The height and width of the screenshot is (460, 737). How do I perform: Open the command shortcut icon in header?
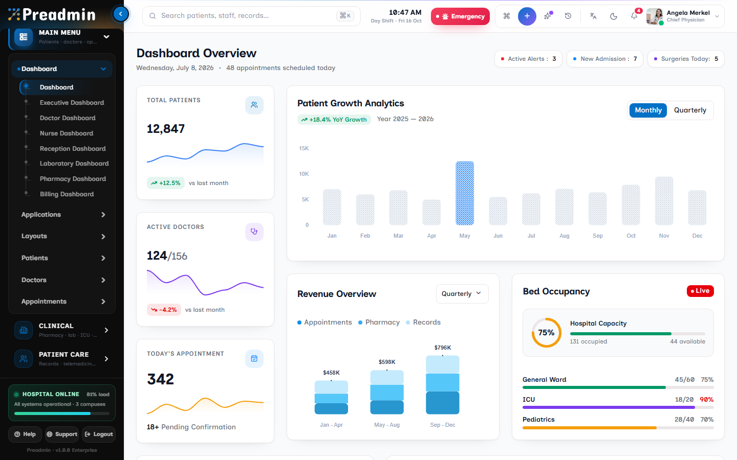click(507, 16)
